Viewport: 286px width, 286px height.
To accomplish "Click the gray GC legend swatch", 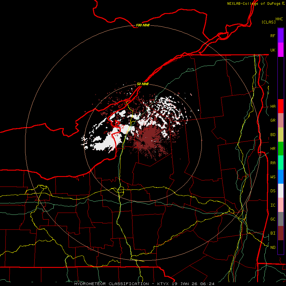I will click(281, 219).
